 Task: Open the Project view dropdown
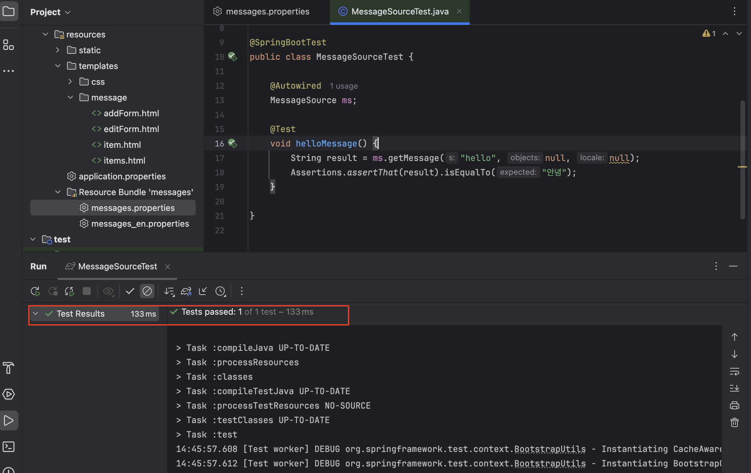click(51, 12)
